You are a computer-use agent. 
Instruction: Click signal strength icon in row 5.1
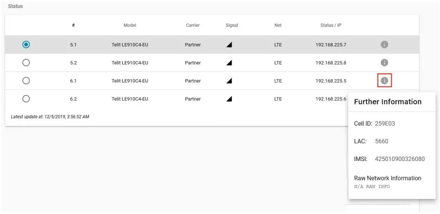tap(229, 45)
